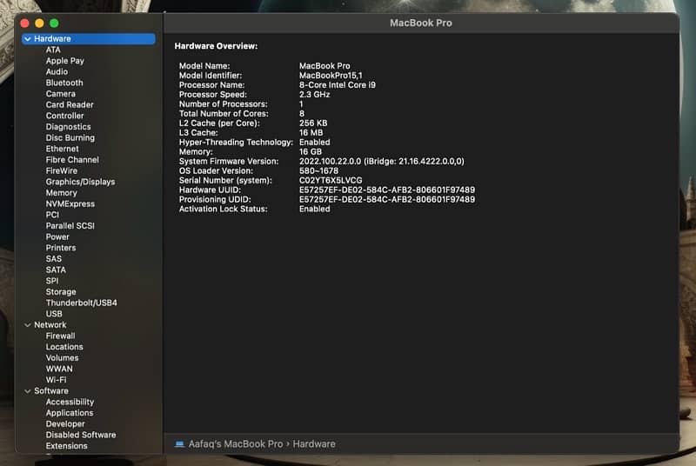Select Memory in the hardware list
The image size is (696, 466).
tap(61, 193)
